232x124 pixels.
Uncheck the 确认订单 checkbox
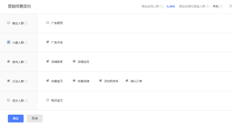[127, 80]
